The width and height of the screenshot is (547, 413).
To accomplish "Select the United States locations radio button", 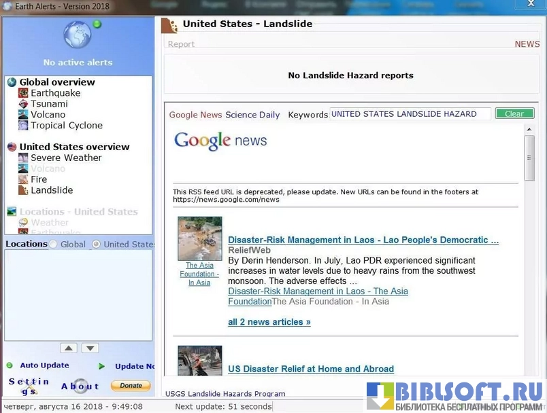I will coord(96,245).
